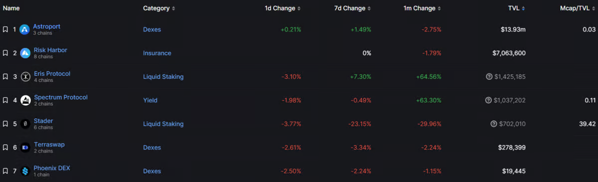
Task: Open the Liquid Staking category for Stader
Action: point(163,124)
